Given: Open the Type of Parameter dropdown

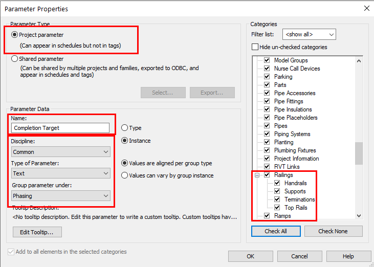Looking at the screenshot, I should [x=61, y=173].
